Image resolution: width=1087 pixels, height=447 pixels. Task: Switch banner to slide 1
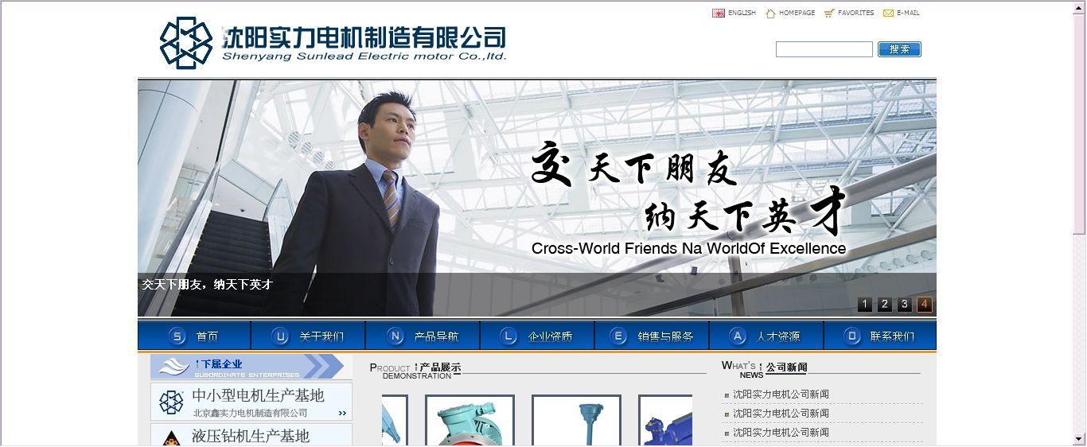pos(865,305)
